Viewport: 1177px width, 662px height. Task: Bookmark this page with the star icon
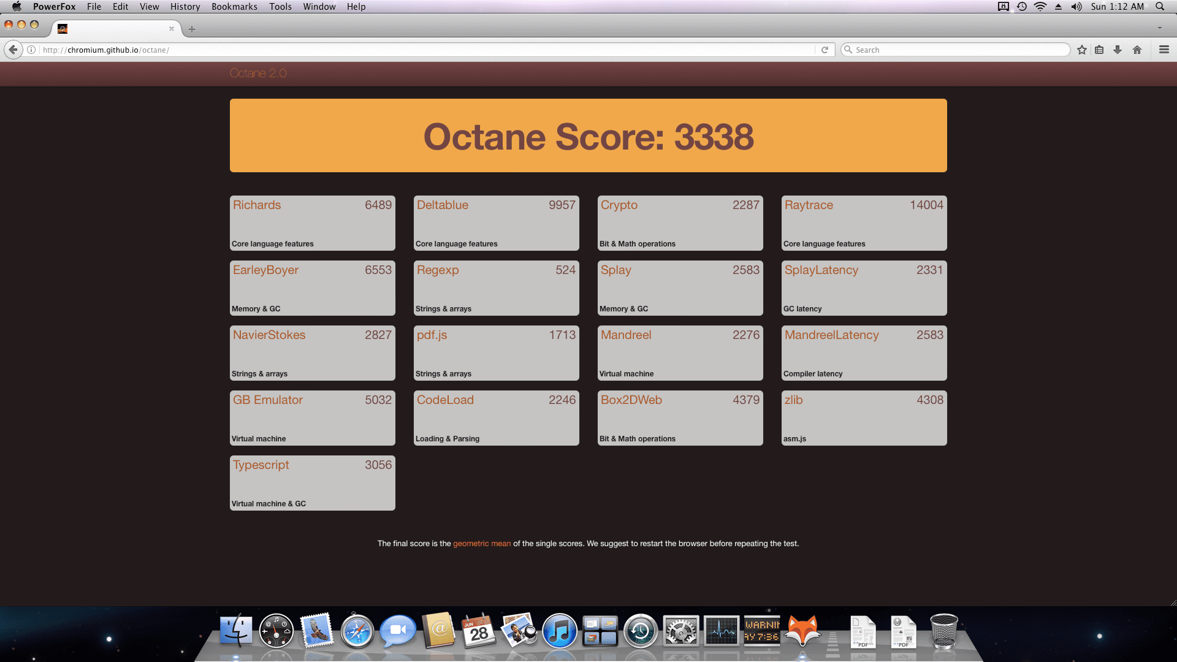(1082, 50)
